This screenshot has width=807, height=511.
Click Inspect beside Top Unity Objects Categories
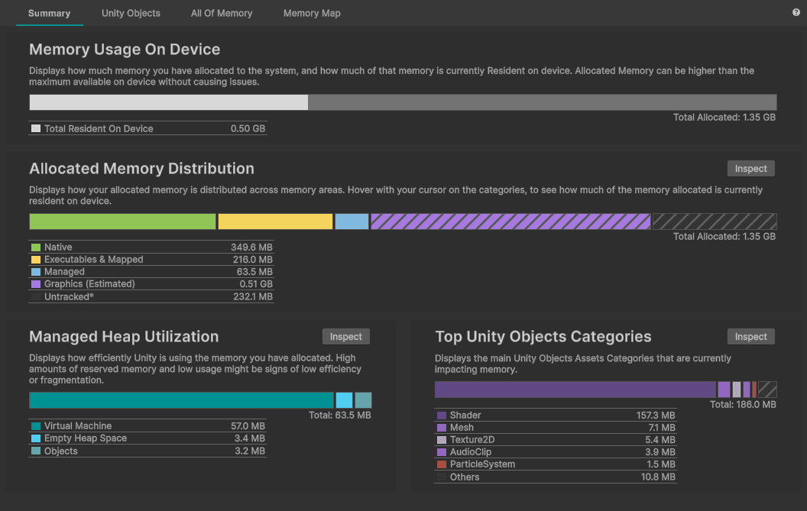click(x=750, y=337)
